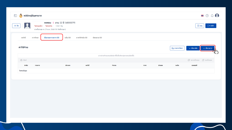Image resolution: width=232 pixels, height=130 pixels.
Task: Open the user profile avatar menu
Action: (x=217, y=16)
